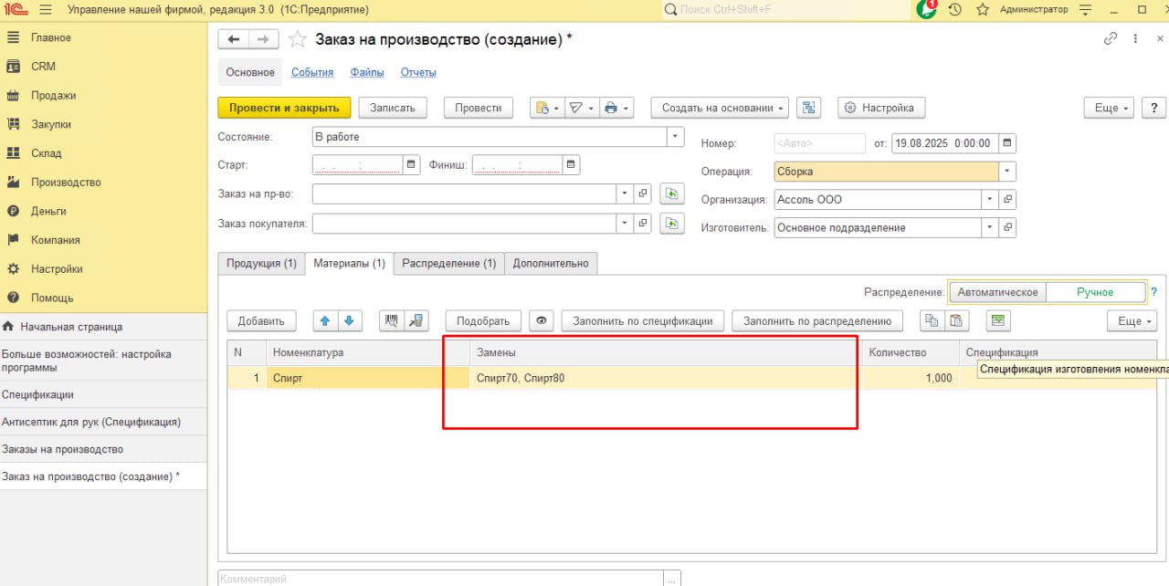Toggle the eye visibility button
The height and width of the screenshot is (586, 1169).
[542, 320]
